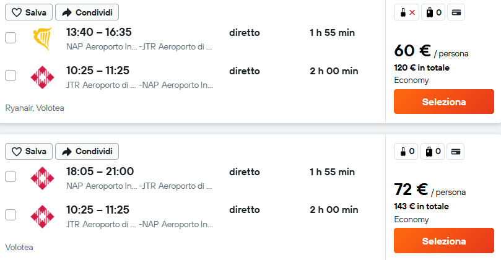Click the checked baggage icon for the 72 € offer
The height and width of the screenshot is (260, 501).
point(432,152)
